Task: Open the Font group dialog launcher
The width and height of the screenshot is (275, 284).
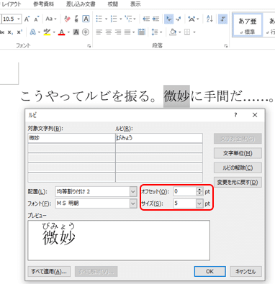Action: point(89,45)
